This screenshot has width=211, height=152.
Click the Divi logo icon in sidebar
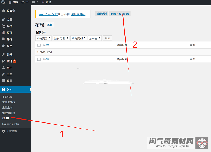3,89
